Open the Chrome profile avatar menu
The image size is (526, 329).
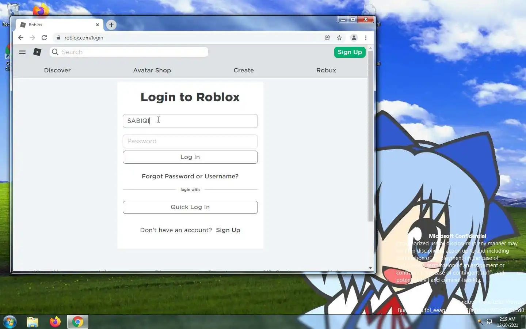coord(354,38)
